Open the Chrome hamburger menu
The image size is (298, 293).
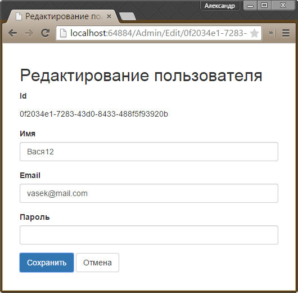click(286, 33)
